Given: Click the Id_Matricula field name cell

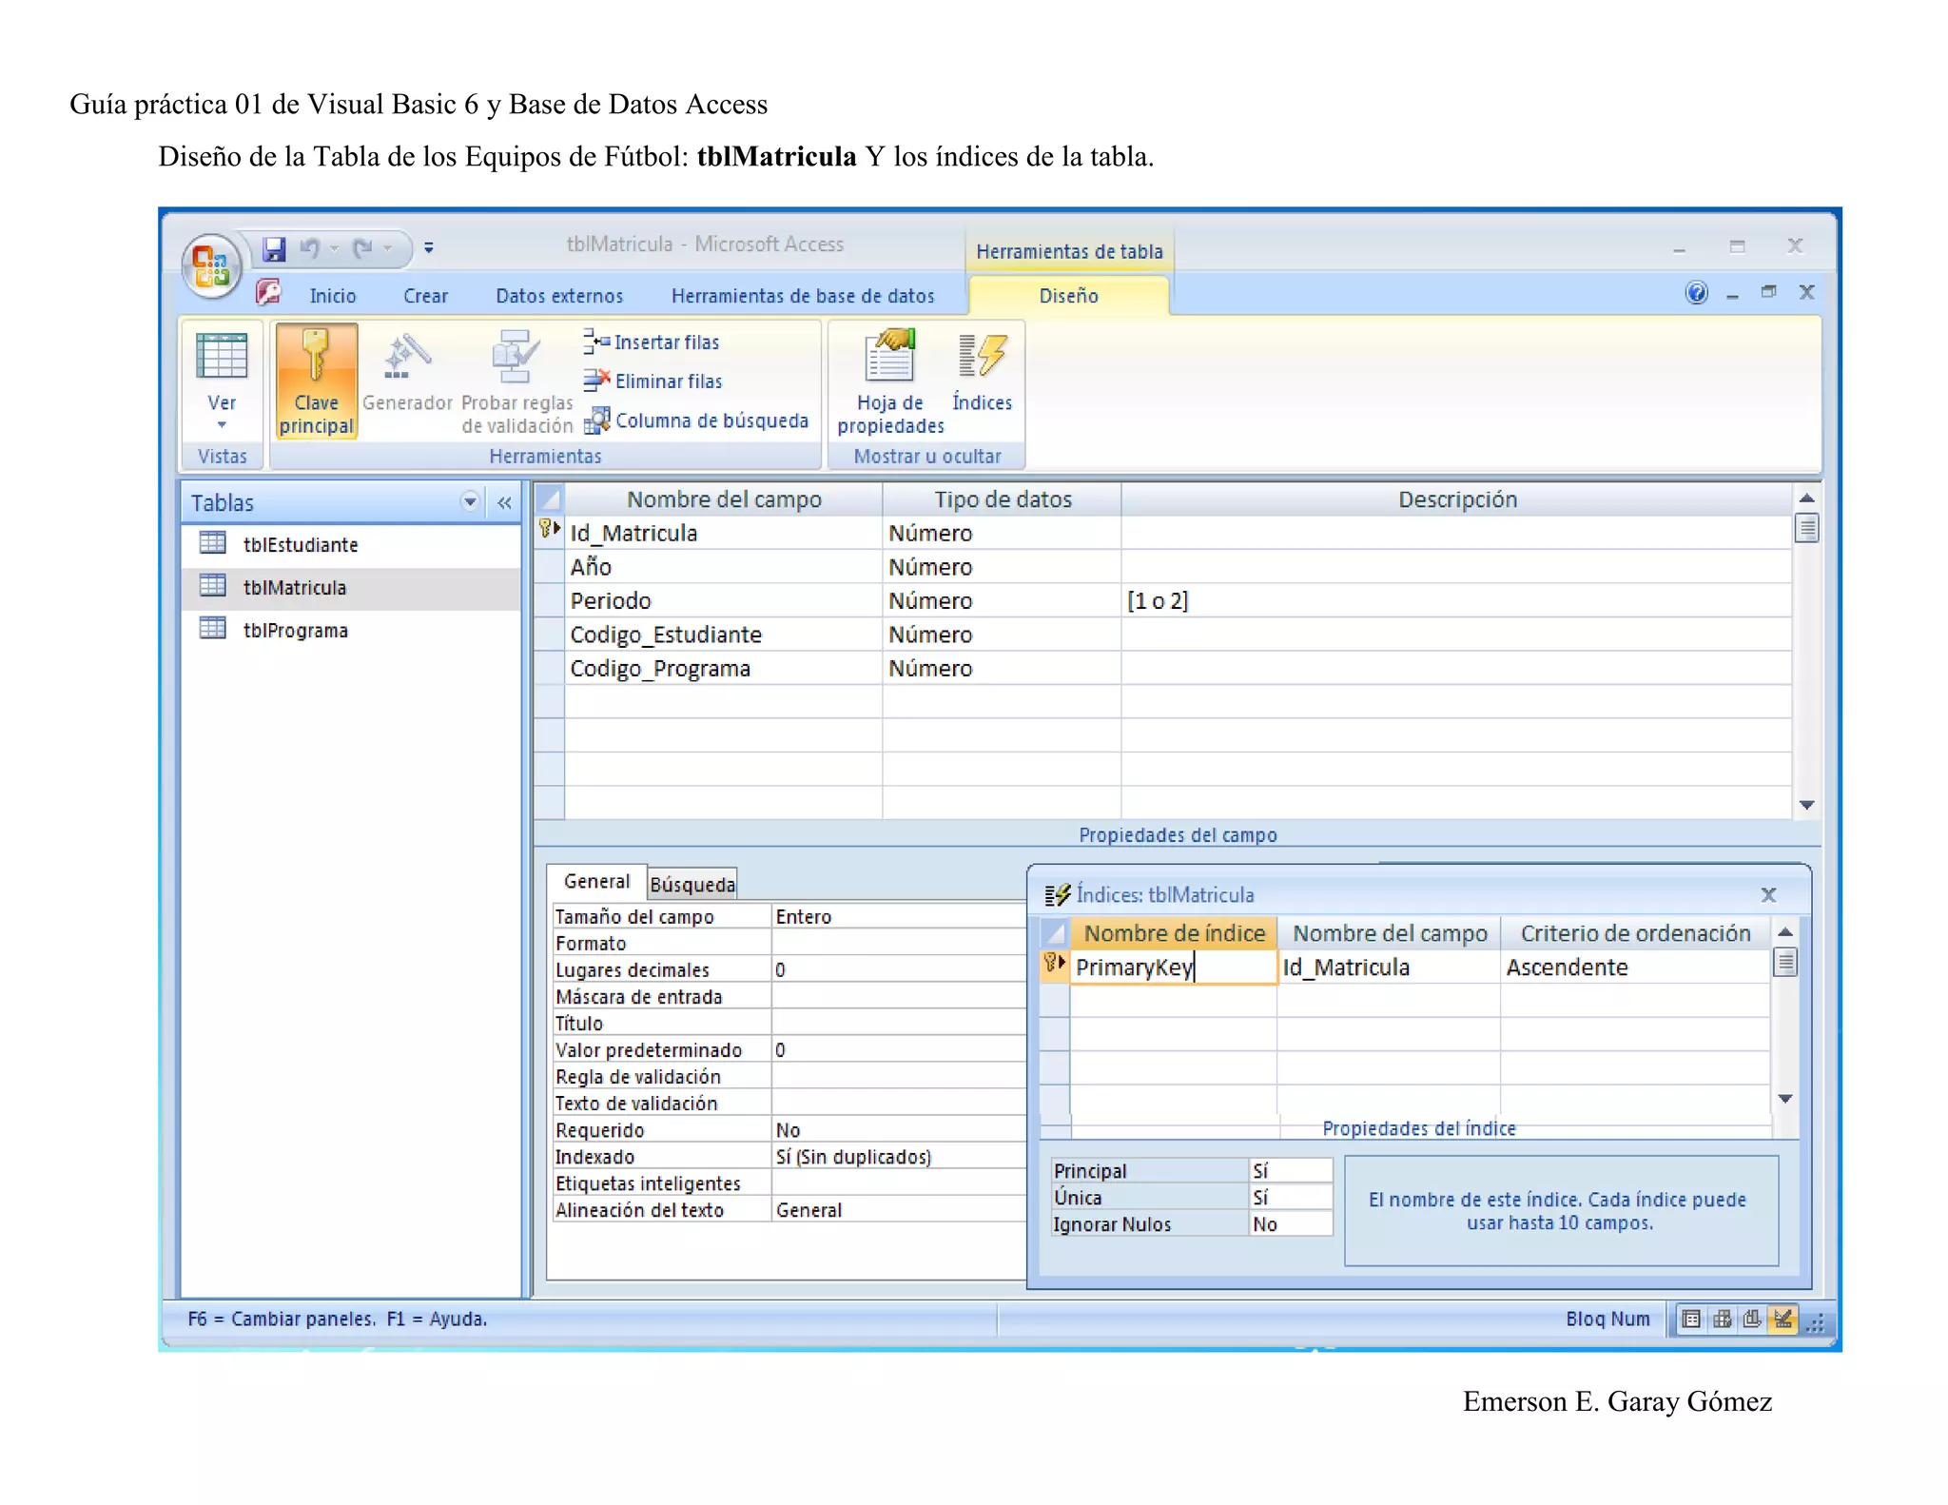Looking at the screenshot, I should point(723,533).
